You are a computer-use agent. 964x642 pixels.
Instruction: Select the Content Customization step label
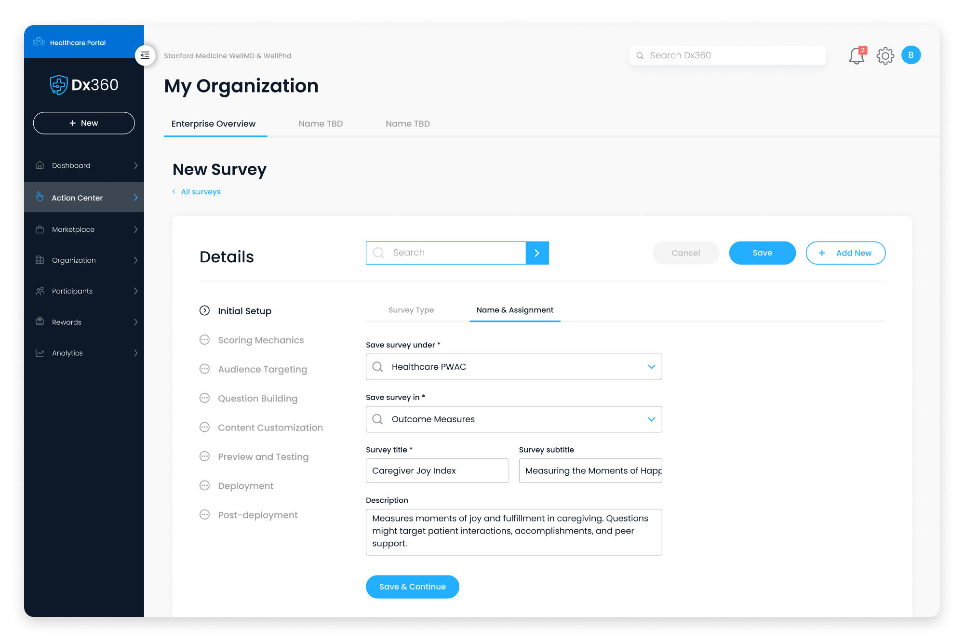(x=270, y=428)
